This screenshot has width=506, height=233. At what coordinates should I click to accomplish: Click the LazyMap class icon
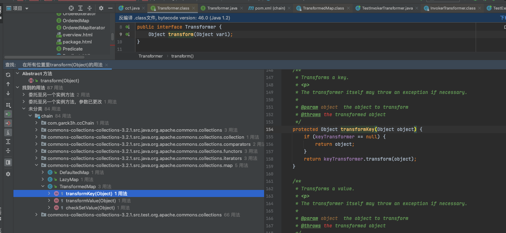pyautogui.click(x=50, y=179)
